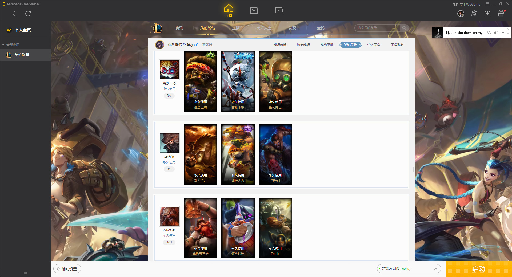
Task: Open the hamburger menu in title bar
Action: 487,4
